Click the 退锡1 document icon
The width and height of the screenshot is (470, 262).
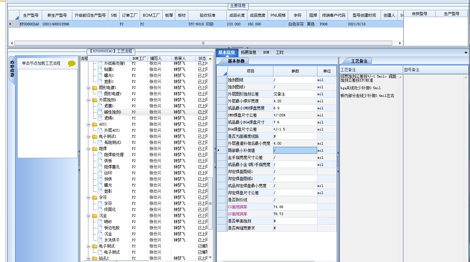tap(100, 118)
